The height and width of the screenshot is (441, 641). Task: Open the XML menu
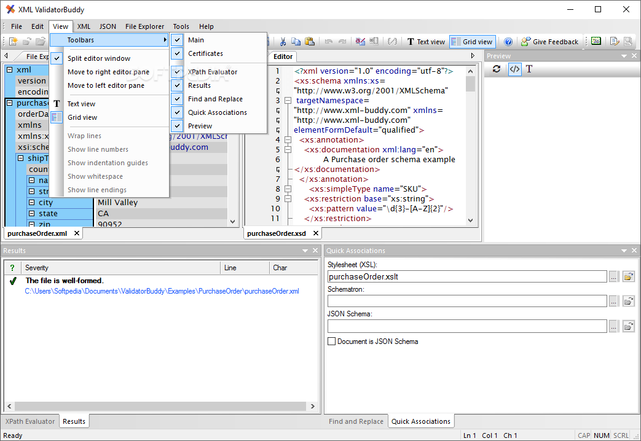(84, 26)
